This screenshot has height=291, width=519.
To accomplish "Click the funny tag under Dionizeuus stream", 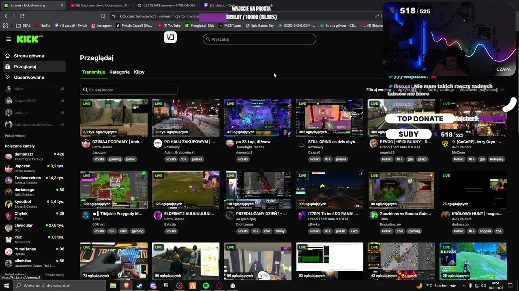I will (280, 231).
